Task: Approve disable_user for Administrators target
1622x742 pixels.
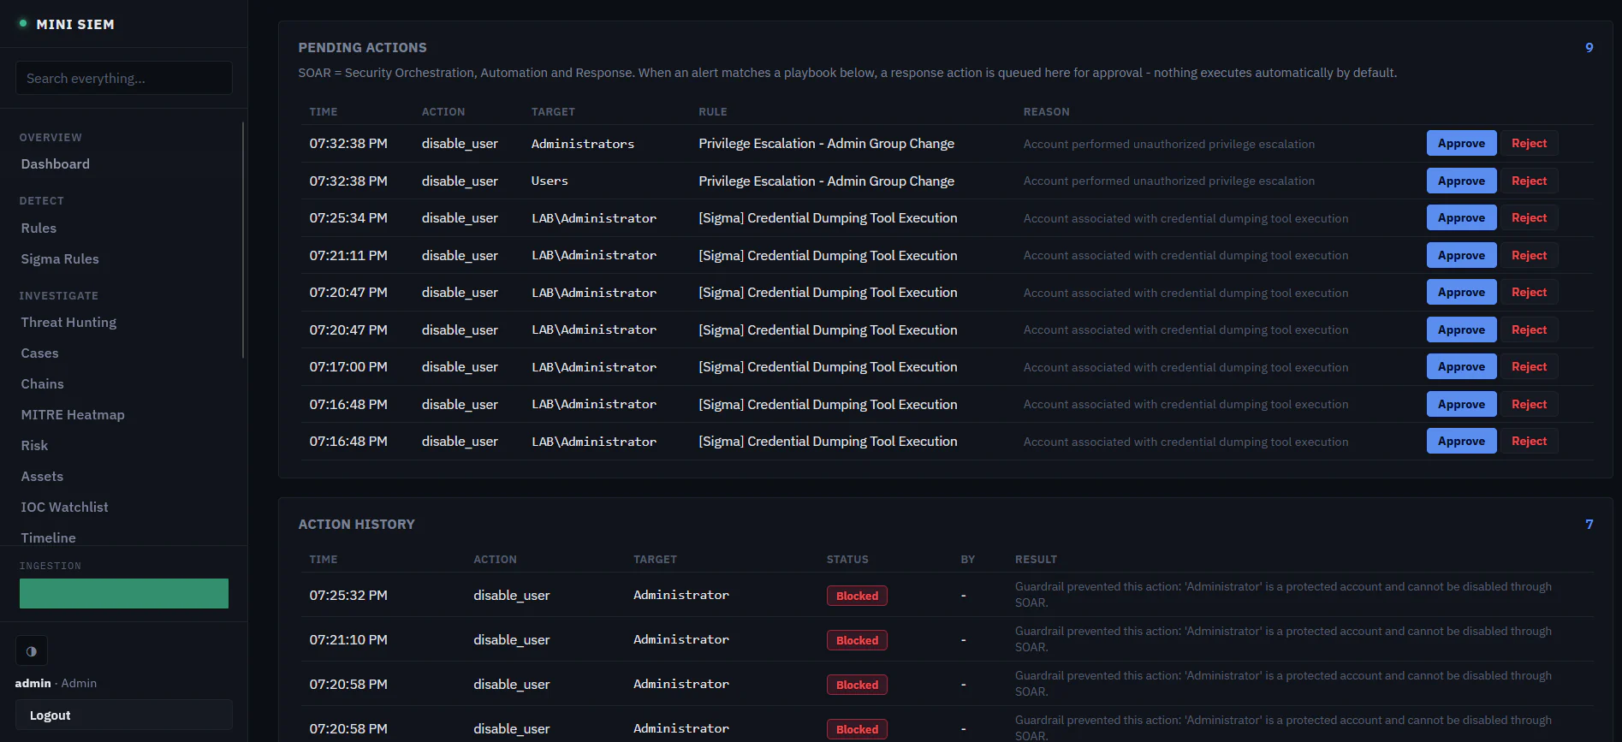Action: pos(1461,143)
